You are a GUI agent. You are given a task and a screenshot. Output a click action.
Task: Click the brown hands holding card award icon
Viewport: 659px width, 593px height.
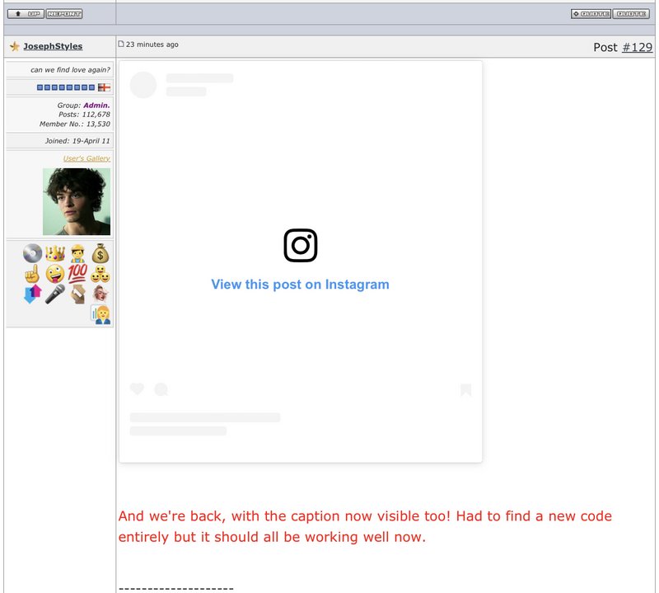click(x=77, y=294)
